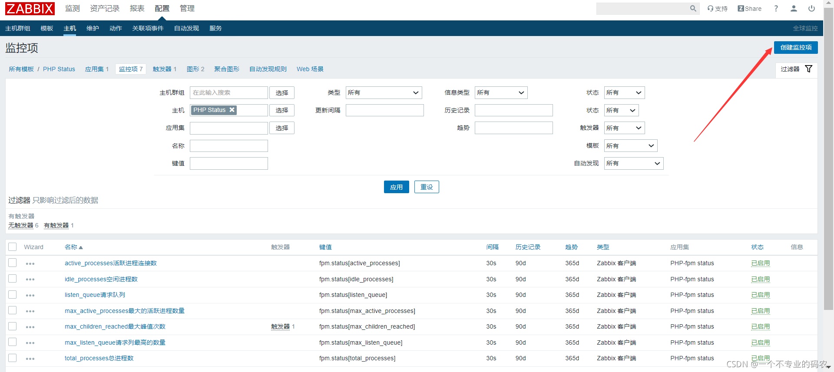The width and height of the screenshot is (834, 372).
Task: Check the max_listen_queue item checkbox
Action: tap(13, 342)
